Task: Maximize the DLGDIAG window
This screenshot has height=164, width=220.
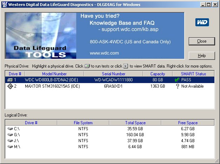Action: pos(209,5)
